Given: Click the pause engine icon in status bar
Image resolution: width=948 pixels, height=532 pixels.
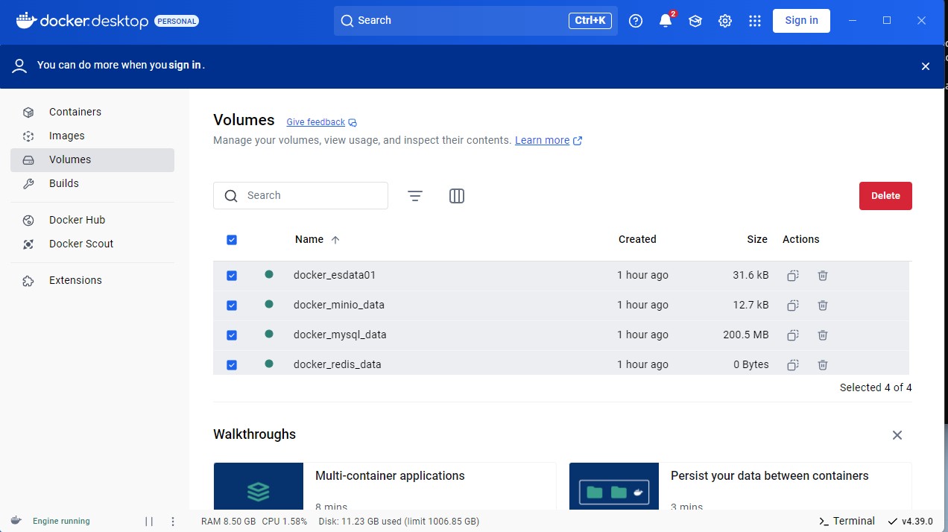Looking at the screenshot, I should (149, 522).
